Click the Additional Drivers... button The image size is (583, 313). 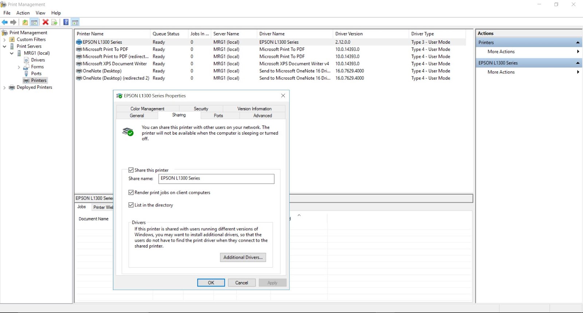tap(243, 257)
